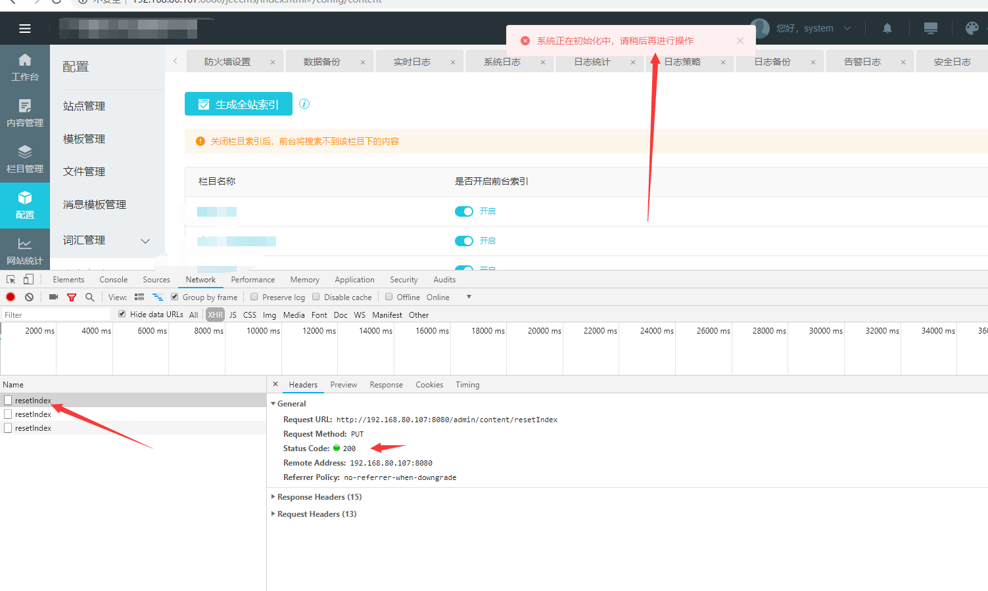Open network search magnifier
This screenshot has width=988, height=591.
click(90, 297)
